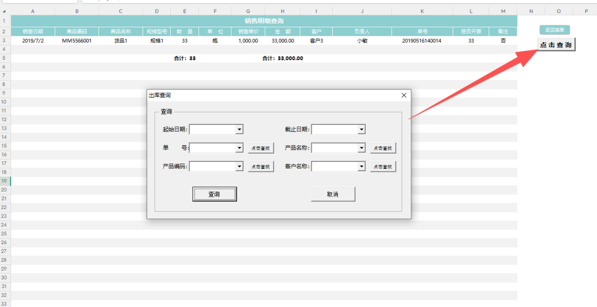This screenshot has height=307, width=597.
Task: Open the 产品编码 dropdown arrow
Action: click(x=239, y=166)
